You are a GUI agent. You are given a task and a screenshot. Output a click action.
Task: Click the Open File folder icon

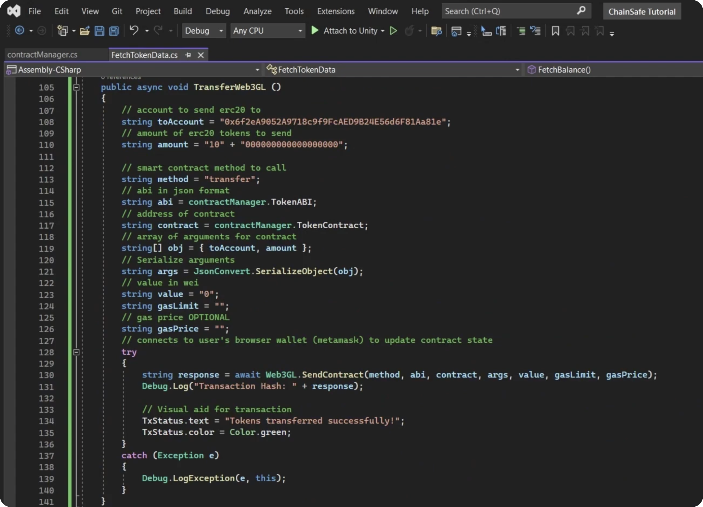(84, 31)
